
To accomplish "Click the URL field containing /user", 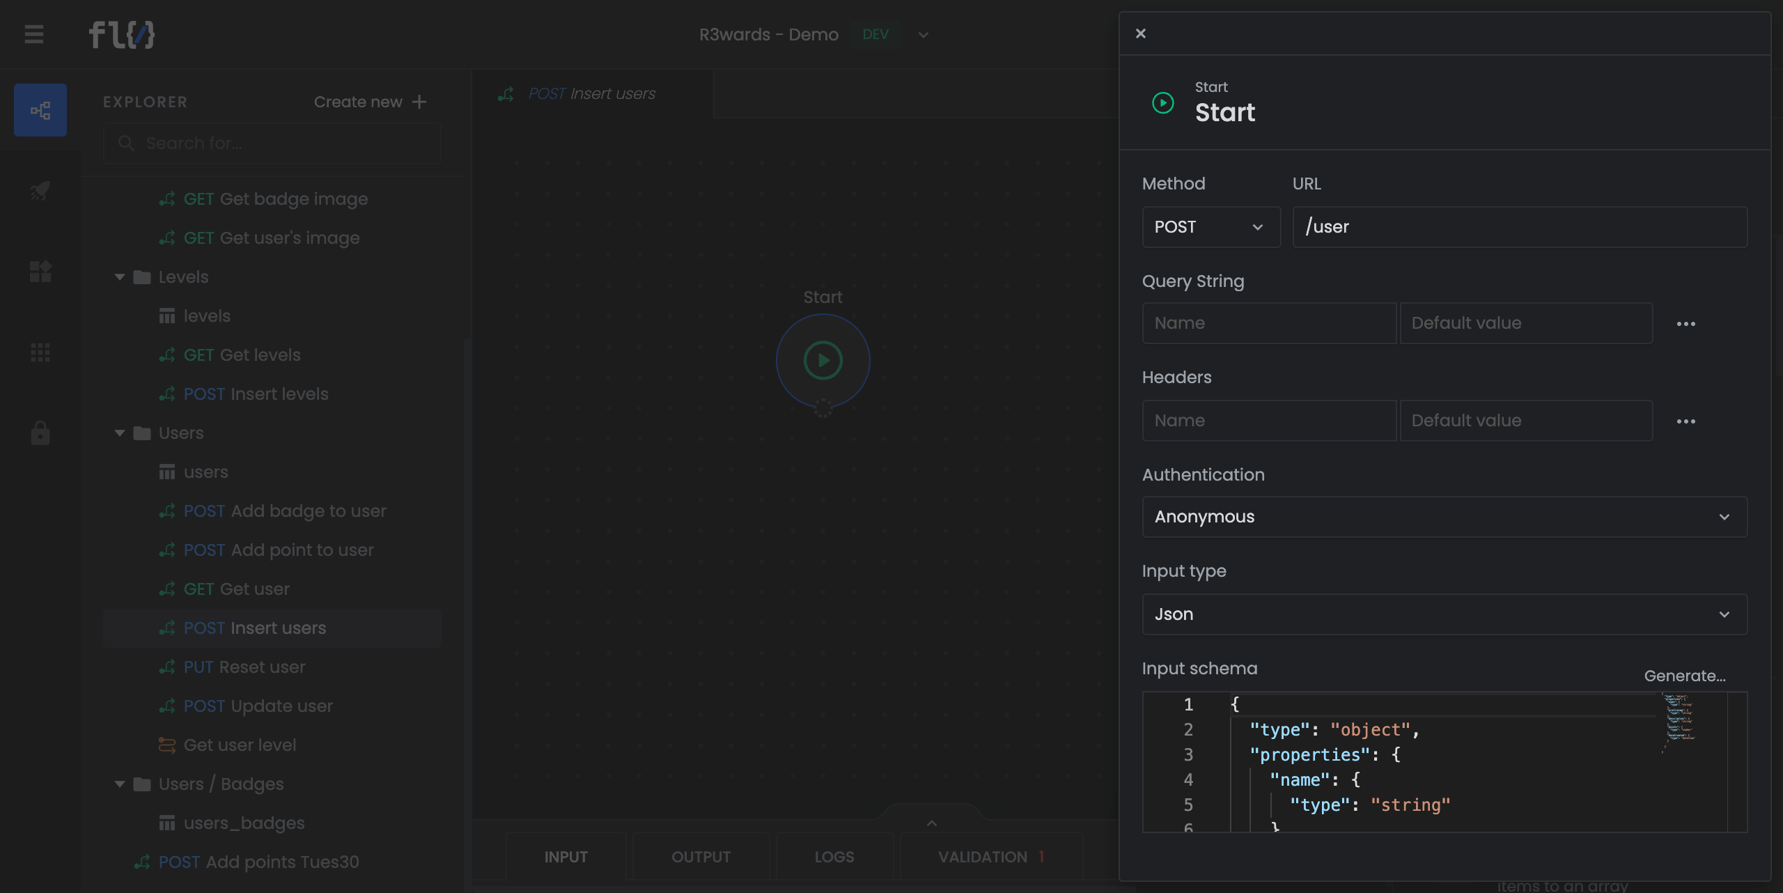I will pos(1520,227).
